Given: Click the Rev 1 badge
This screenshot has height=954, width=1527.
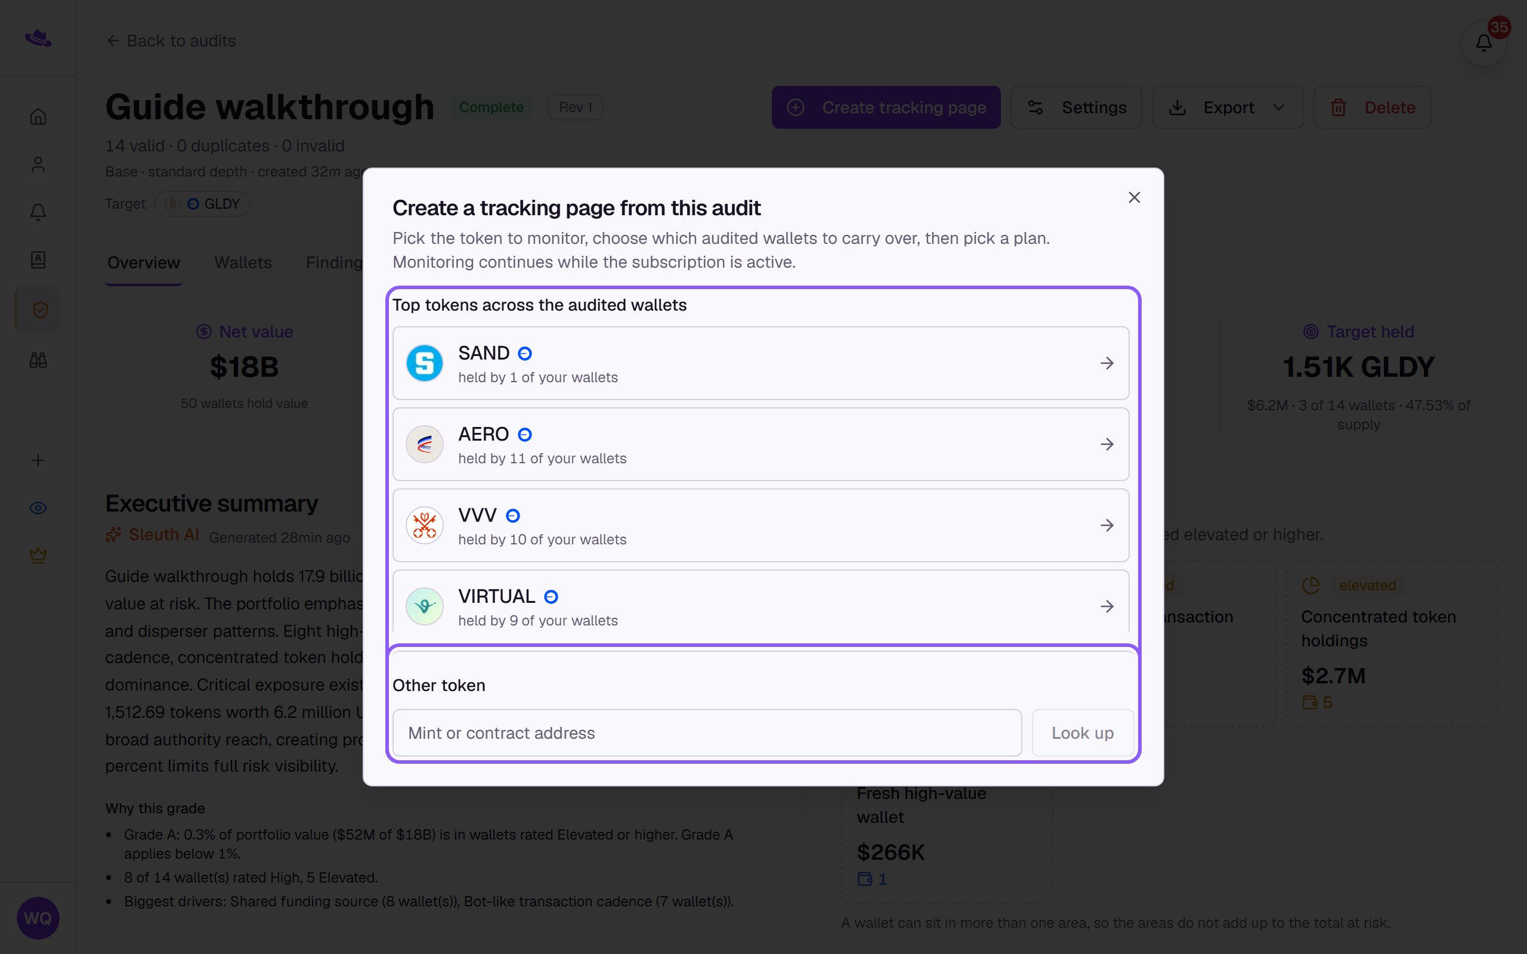Looking at the screenshot, I should point(576,107).
